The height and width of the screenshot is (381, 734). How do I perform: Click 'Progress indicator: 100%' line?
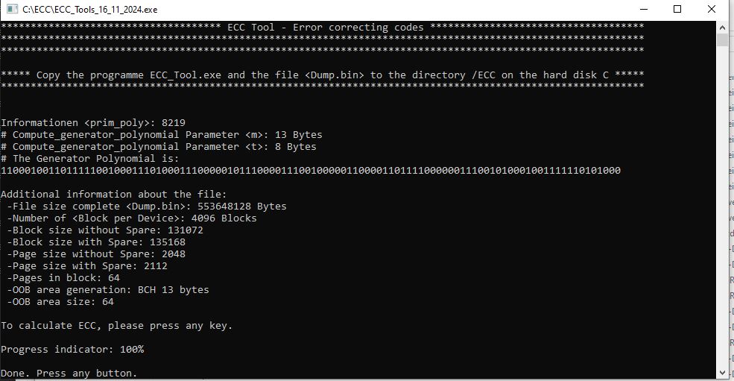tap(72, 349)
